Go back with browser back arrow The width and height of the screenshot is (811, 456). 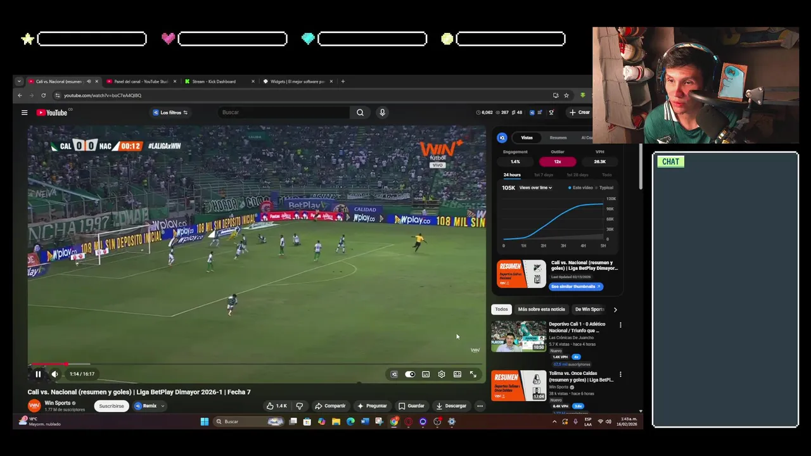[20, 96]
